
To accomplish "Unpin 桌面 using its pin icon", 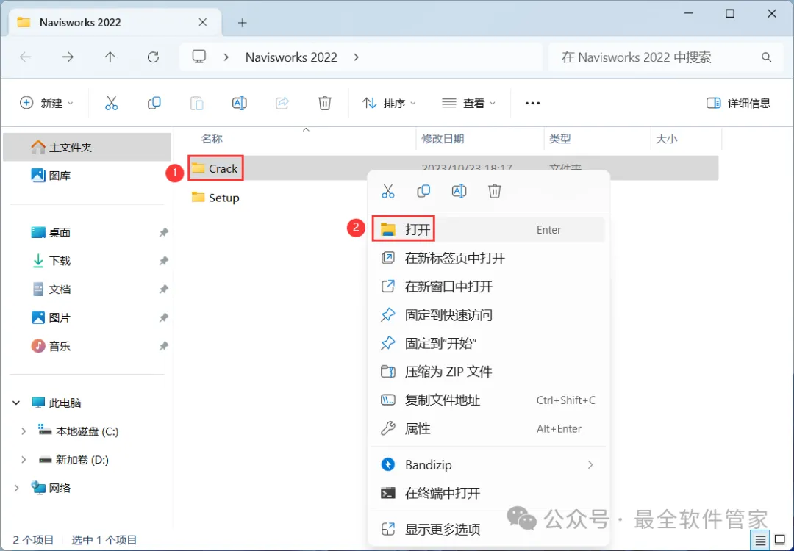I will tap(163, 233).
